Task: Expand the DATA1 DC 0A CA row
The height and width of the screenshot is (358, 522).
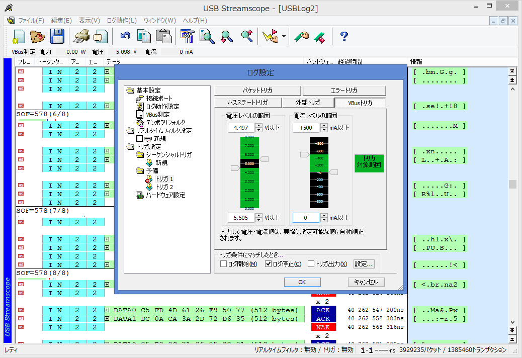Action: point(107,319)
